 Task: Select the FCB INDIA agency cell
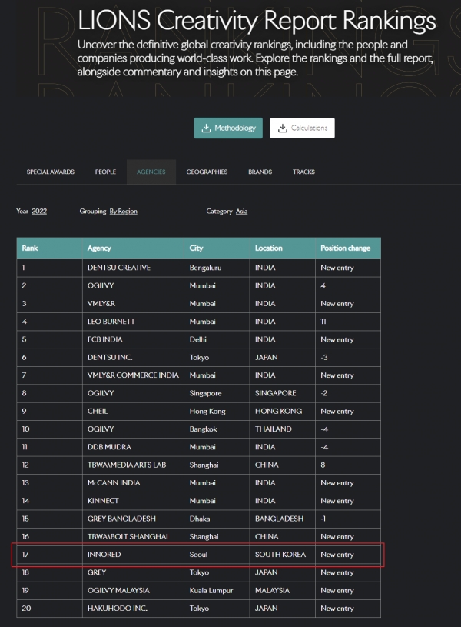(x=133, y=339)
